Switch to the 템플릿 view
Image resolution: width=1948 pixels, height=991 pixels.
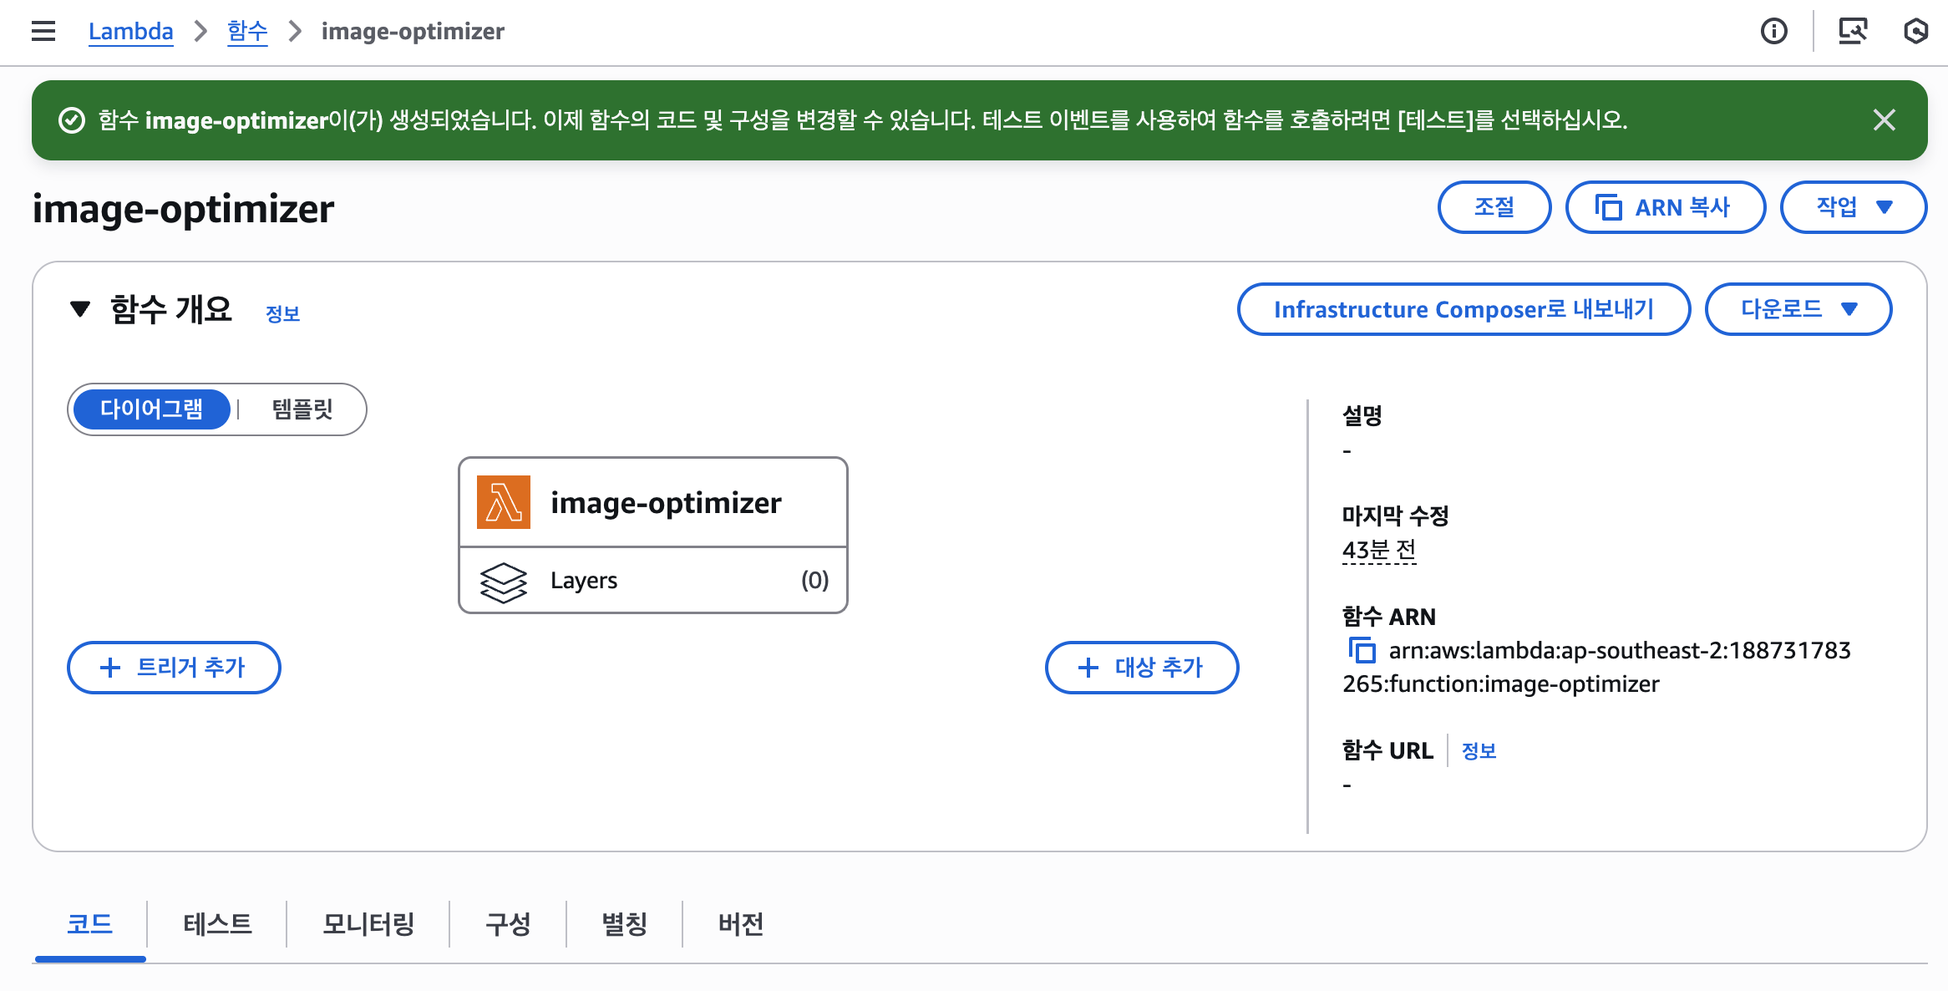point(302,409)
